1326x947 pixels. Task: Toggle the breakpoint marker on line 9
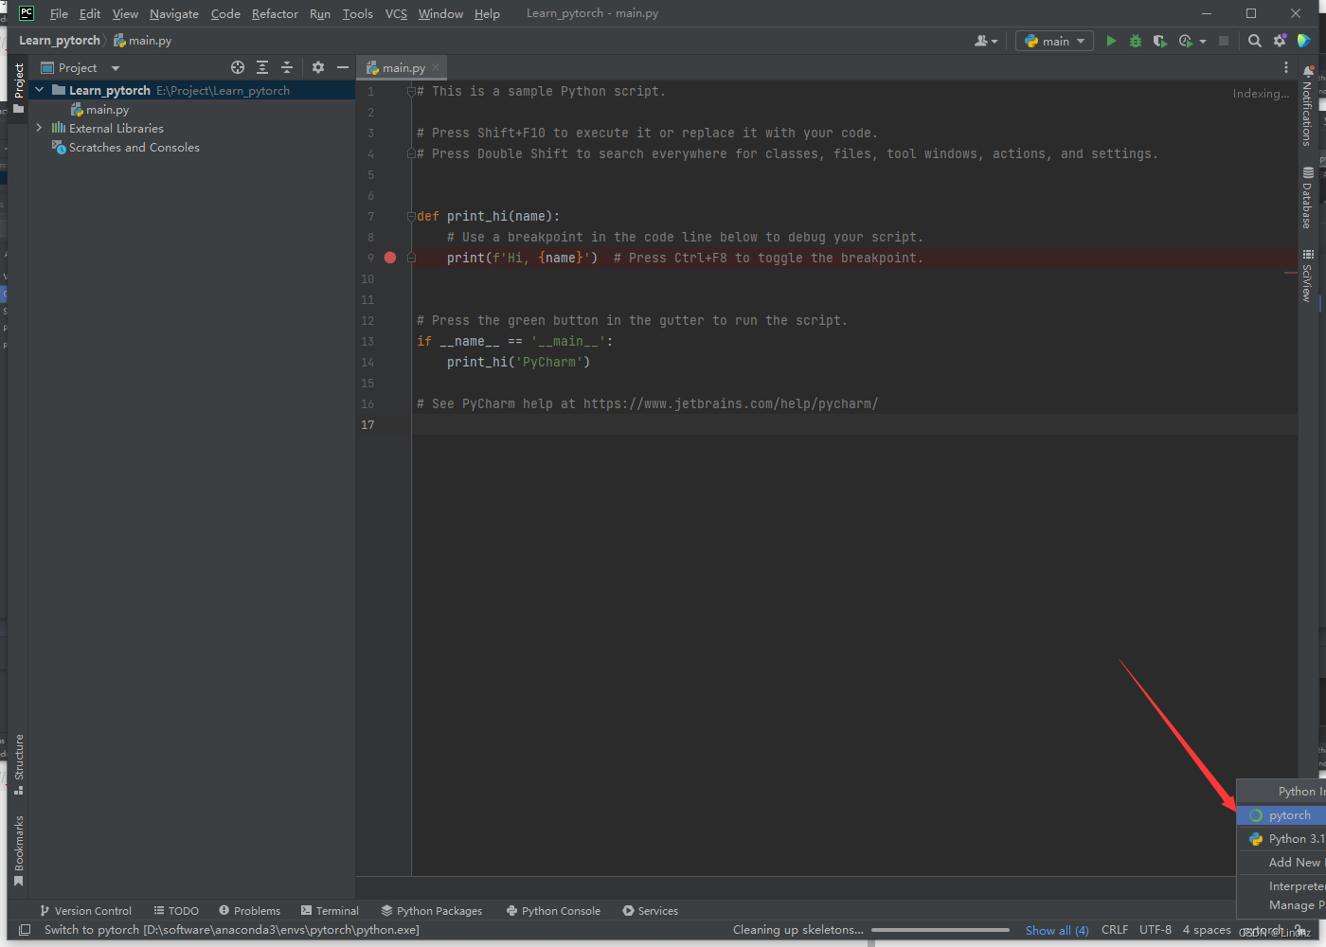(x=389, y=257)
